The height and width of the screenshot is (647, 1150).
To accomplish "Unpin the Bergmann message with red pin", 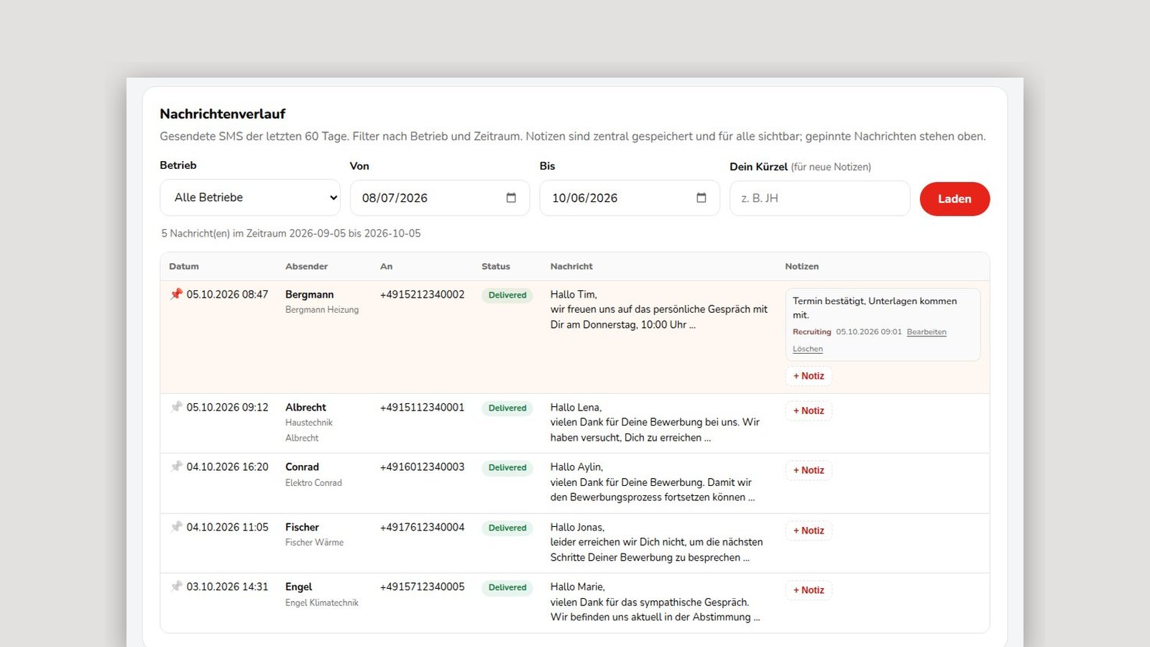I will (176, 294).
